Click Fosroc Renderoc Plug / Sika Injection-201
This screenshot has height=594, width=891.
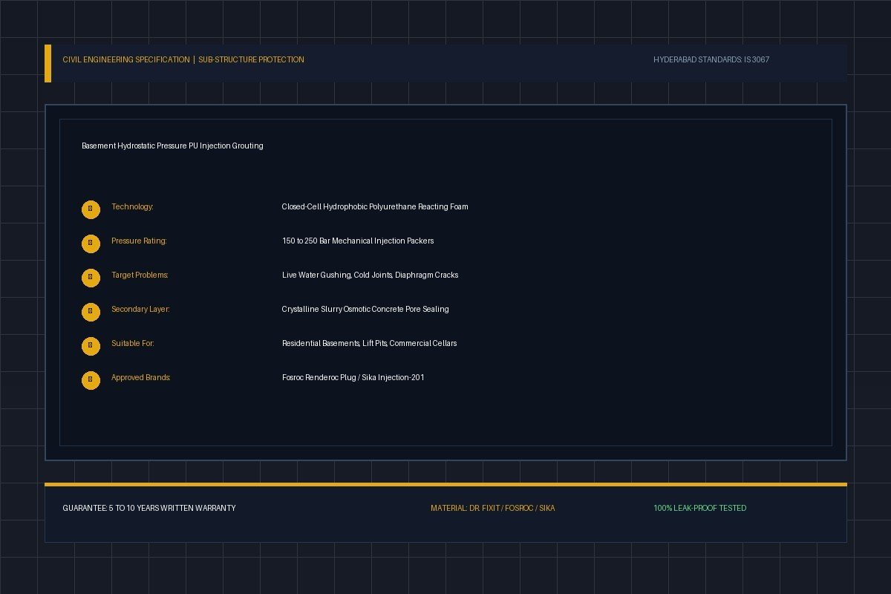point(353,378)
